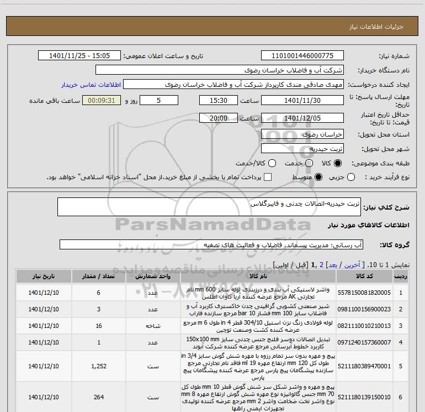Viewport: 425px width, 412px height.
Task: Click the تبدیل اتصالات دوسر فلنج item name
Action: pyautogui.click(x=258, y=343)
